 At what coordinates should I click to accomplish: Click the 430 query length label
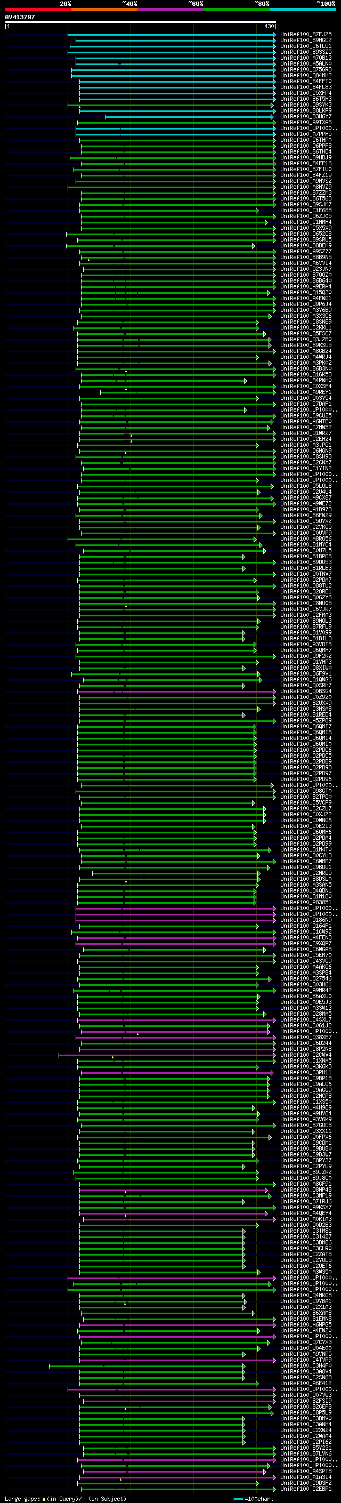tap(269, 26)
